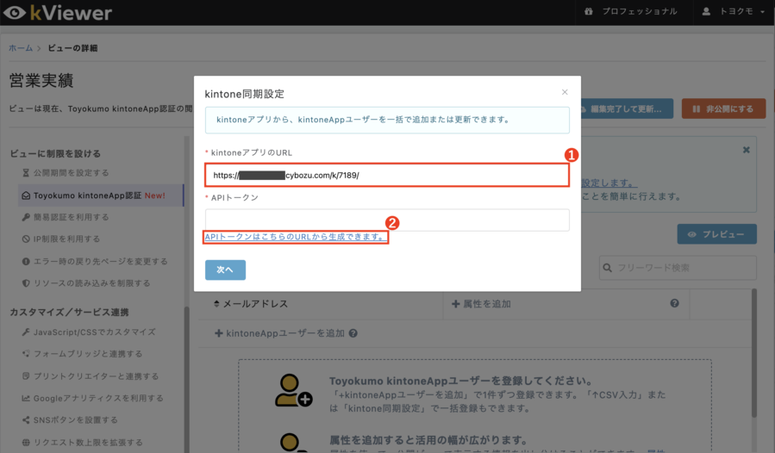Click the 次へ button
The width and height of the screenshot is (775, 453).
225,270
